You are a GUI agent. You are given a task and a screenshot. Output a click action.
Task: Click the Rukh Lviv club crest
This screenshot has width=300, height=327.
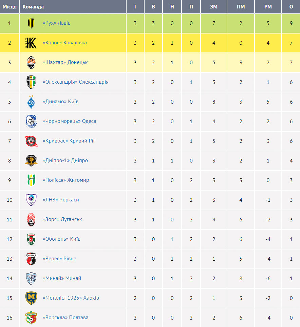point(31,23)
